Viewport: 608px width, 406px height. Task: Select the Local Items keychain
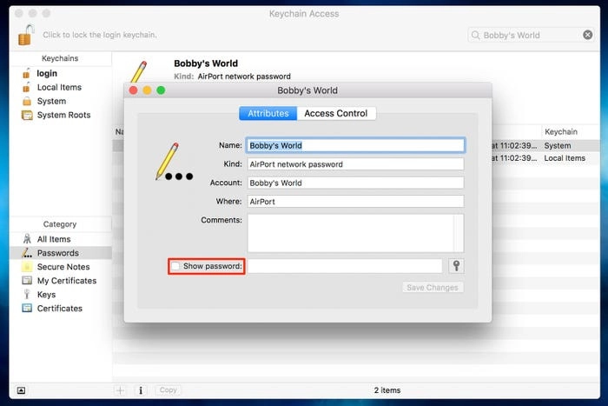click(58, 88)
